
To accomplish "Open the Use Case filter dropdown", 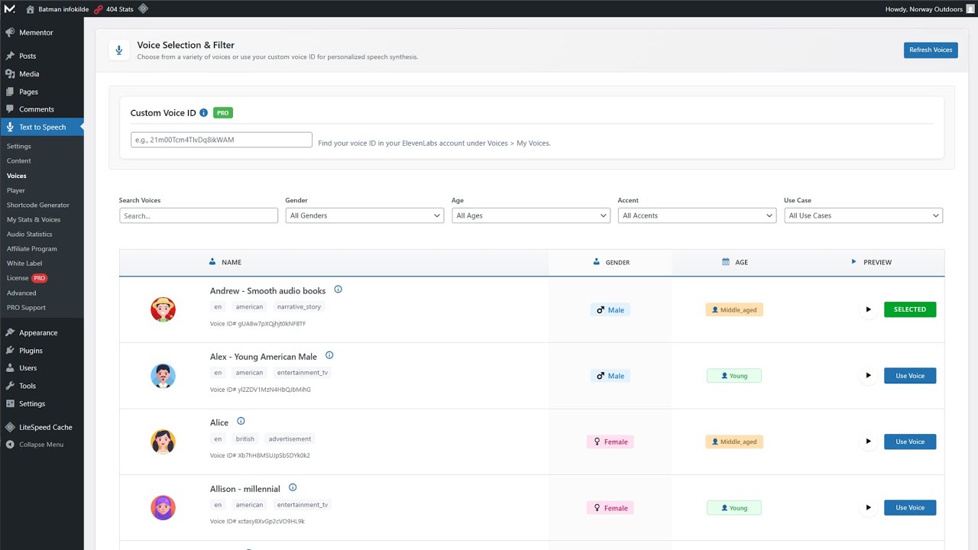I will point(863,216).
